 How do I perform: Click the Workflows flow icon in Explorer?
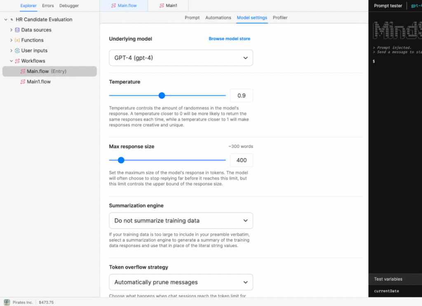[17, 61]
